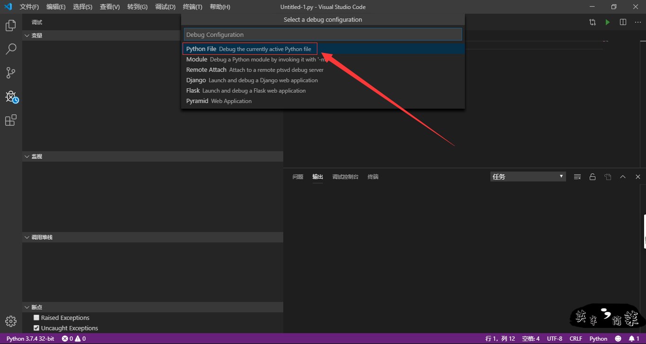The width and height of the screenshot is (646, 344).
Task: Open the 任务 output channel dropdown
Action: (x=528, y=177)
